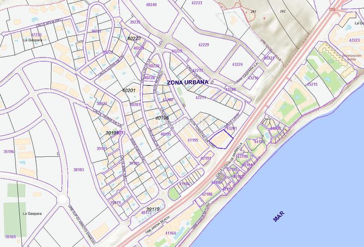Select block 41164 near Arena Beach
This screenshot has height=247, width=364.
[x=170, y=233]
